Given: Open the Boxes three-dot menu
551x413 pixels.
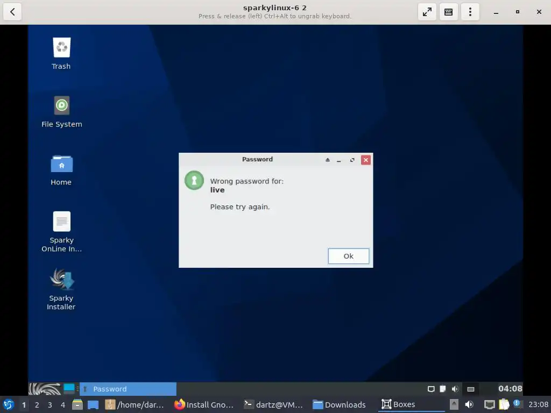Looking at the screenshot, I should (470, 12).
